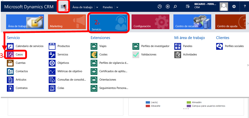Click the user profile avatar picture
This screenshot has width=249, height=118.
224,7
